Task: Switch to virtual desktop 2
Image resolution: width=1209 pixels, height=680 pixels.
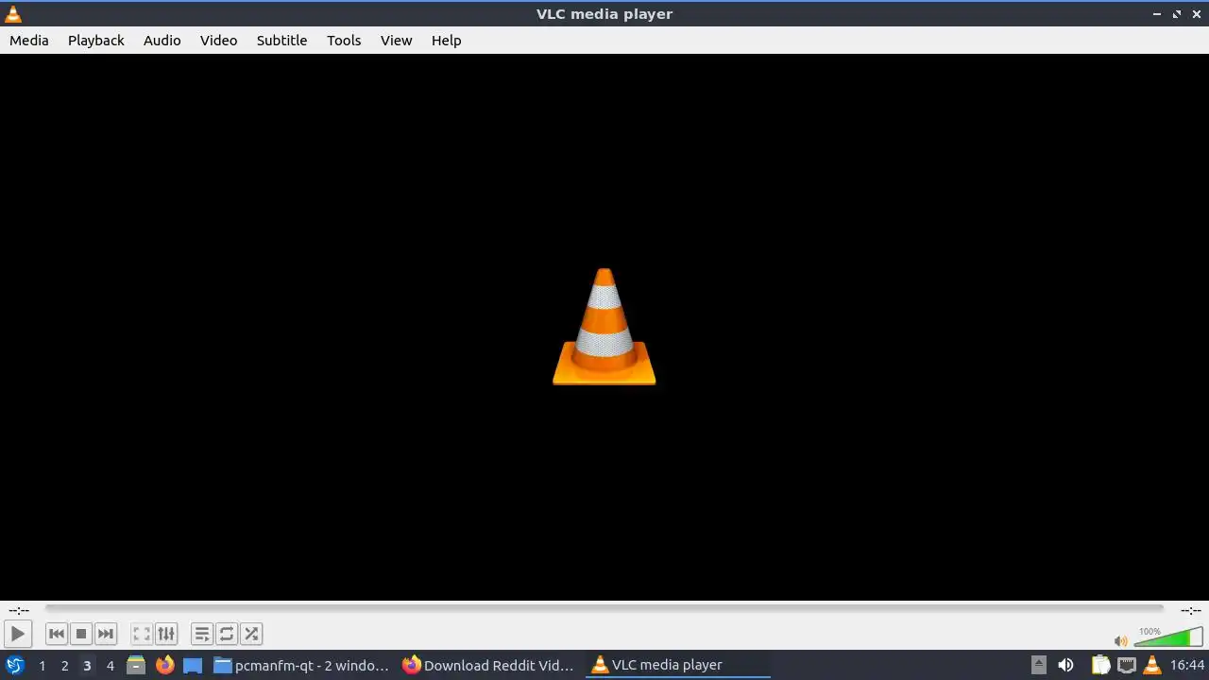Action: (x=64, y=665)
